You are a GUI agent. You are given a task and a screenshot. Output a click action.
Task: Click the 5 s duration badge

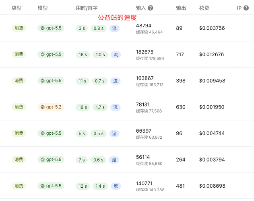click(82, 133)
